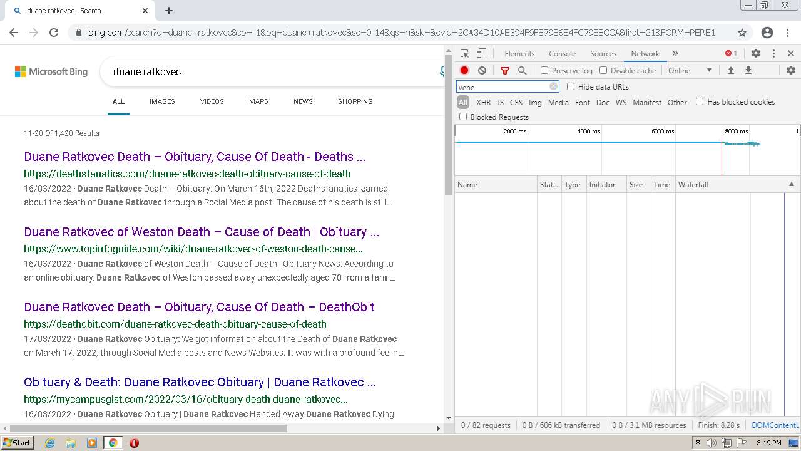Enable Preserve log checkbox

point(544,71)
